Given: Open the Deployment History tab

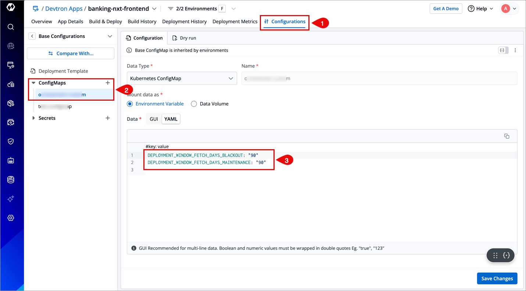Looking at the screenshot, I should click(x=184, y=22).
